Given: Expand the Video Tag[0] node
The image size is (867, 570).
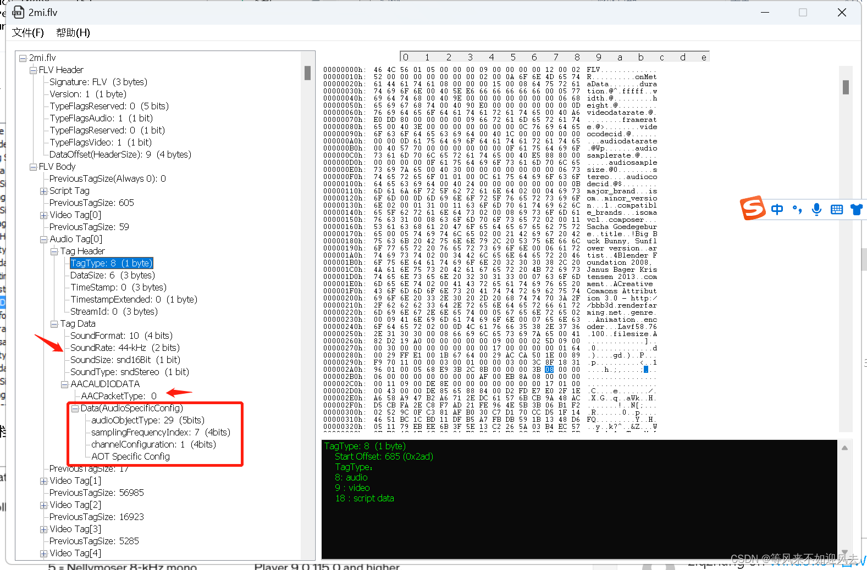Looking at the screenshot, I should [x=43, y=215].
